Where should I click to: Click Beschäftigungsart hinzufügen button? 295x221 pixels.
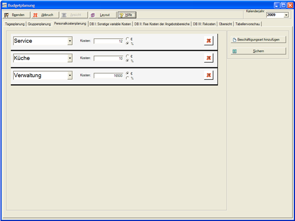(x=258, y=39)
